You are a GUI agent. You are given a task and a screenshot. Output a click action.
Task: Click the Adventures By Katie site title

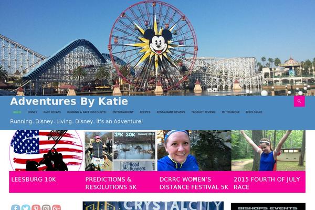(x=69, y=101)
